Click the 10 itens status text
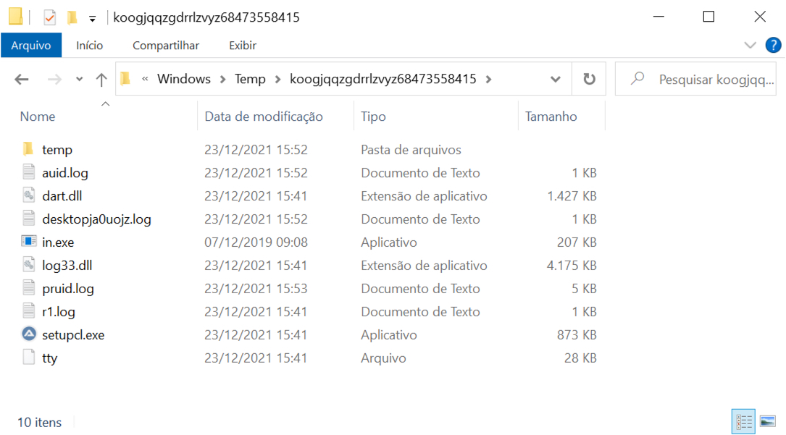The image size is (786, 435). pyautogui.click(x=40, y=423)
